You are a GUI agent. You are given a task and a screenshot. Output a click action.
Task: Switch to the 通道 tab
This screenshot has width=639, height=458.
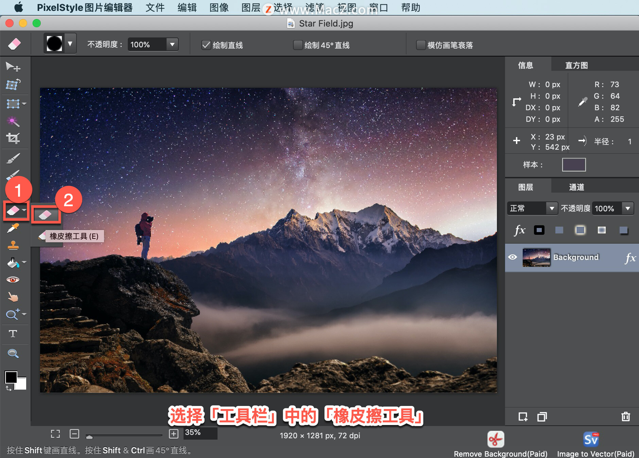pos(576,187)
